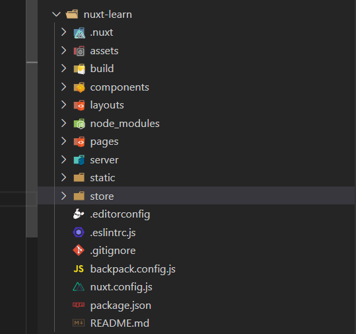Select the node_modules folder name
Viewport: 356px width, 334px height.
click(125, 124)
